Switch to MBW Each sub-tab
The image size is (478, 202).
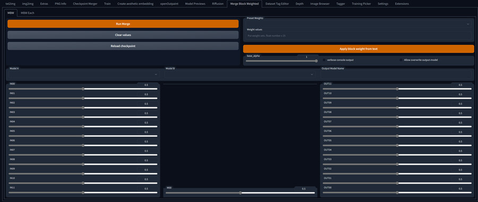28,13
